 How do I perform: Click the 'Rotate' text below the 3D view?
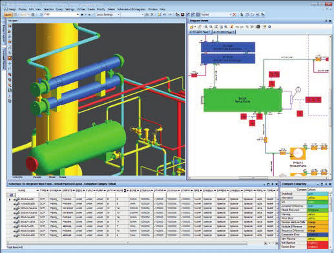pos(63,177)
